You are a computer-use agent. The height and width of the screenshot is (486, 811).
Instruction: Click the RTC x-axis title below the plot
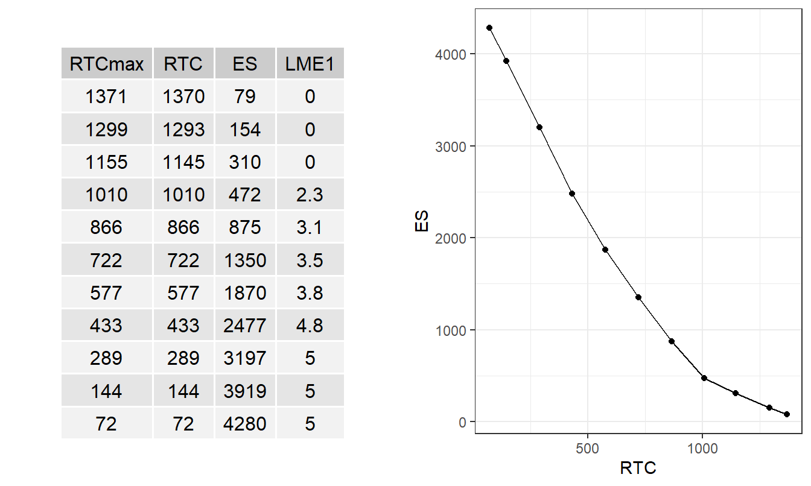point(638,467)
